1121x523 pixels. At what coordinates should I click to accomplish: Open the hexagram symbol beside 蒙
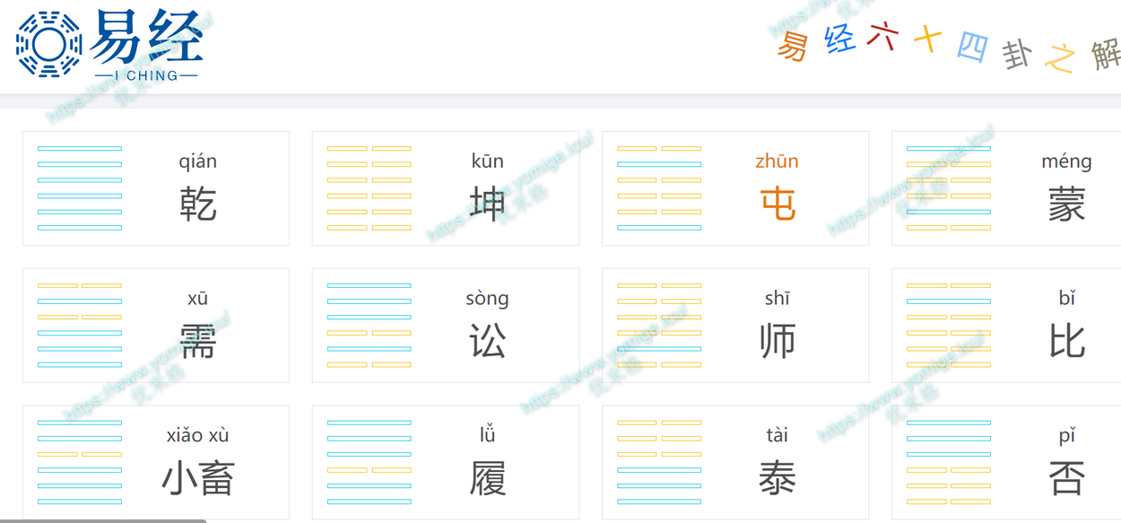click(949, 188)
